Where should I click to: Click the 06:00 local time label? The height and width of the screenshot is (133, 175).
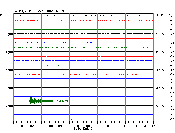[x=8, y=88]
